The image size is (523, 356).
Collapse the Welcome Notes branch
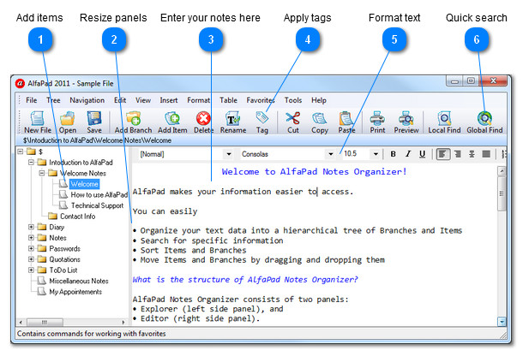[42, 173]
